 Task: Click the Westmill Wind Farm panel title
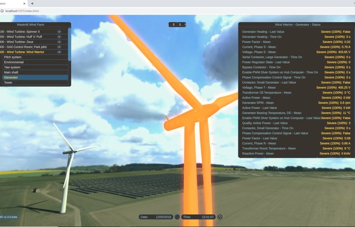coord(30,25)
